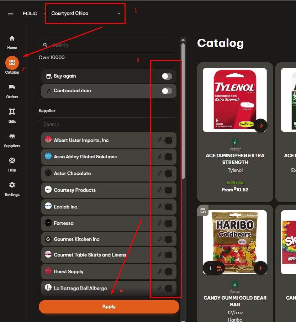The height and width of the screenshot is (322, 296).
Task: Open the hamburger menu icon
Action: 11,14
